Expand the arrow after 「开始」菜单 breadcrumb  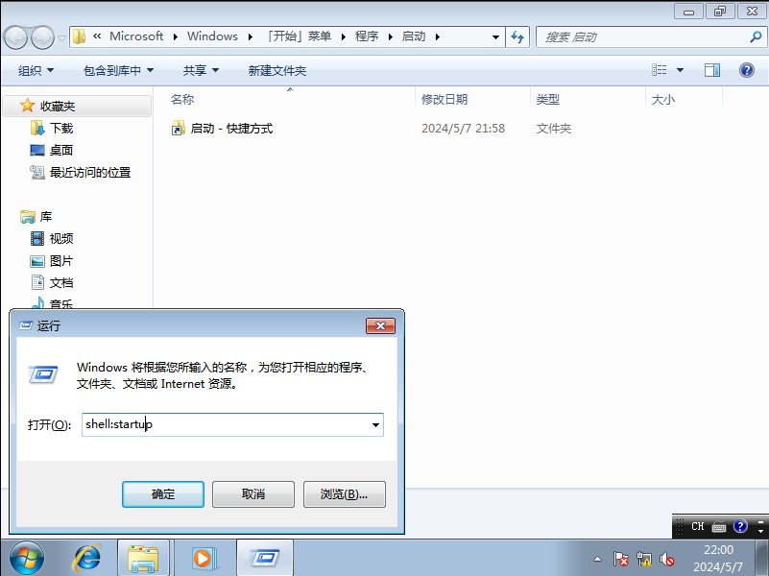(344, 36)
